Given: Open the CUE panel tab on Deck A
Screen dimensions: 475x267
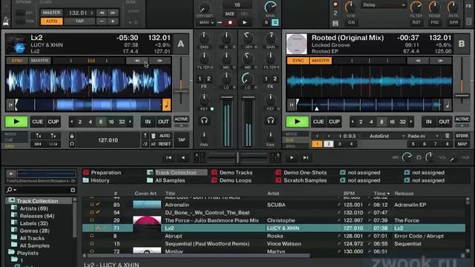Looking at the screenshot, I should 9,140.
